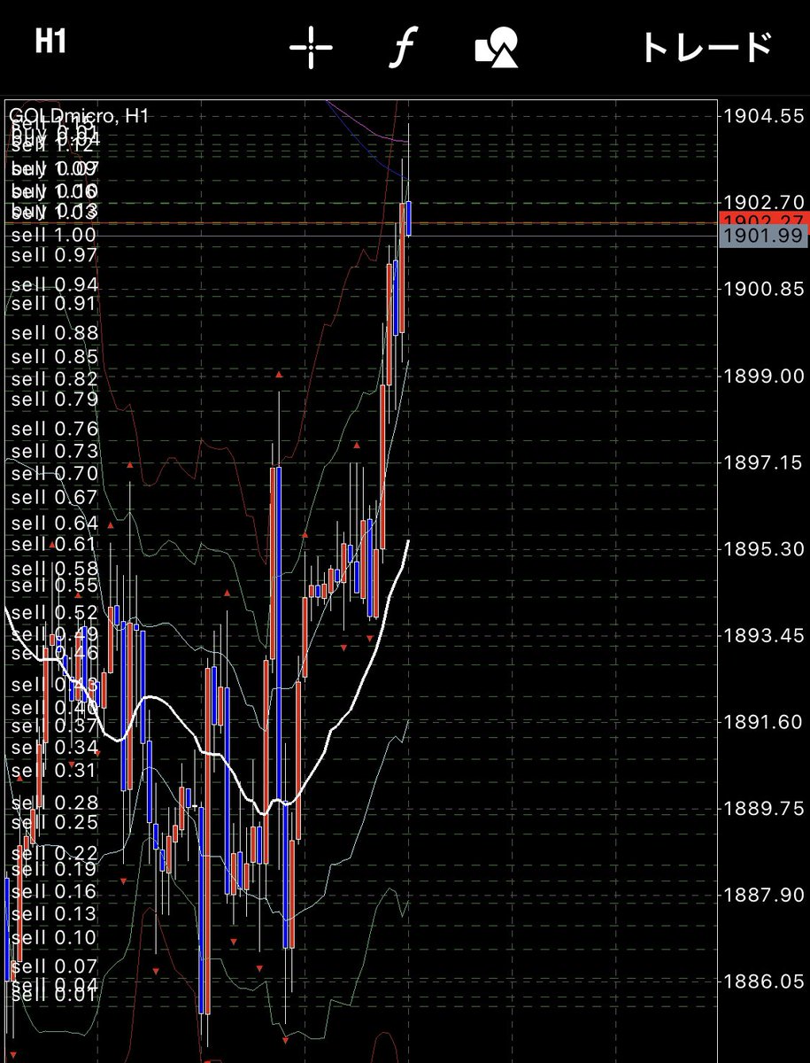
Task: Tap the トレード trade button
Action: (706, 47)
